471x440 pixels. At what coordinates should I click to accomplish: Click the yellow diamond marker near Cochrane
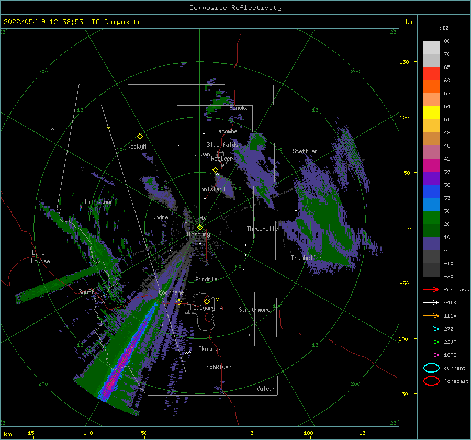coord(179,302)
